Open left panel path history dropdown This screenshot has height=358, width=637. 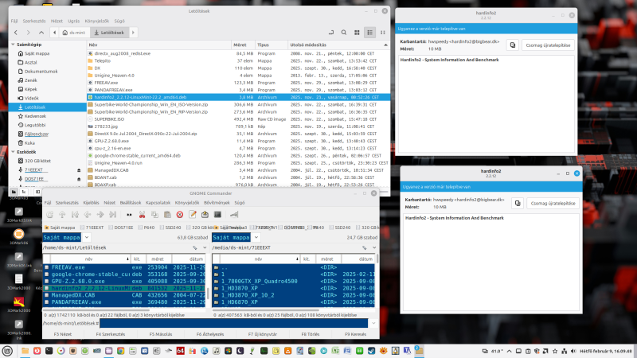[x=205, y=247]
